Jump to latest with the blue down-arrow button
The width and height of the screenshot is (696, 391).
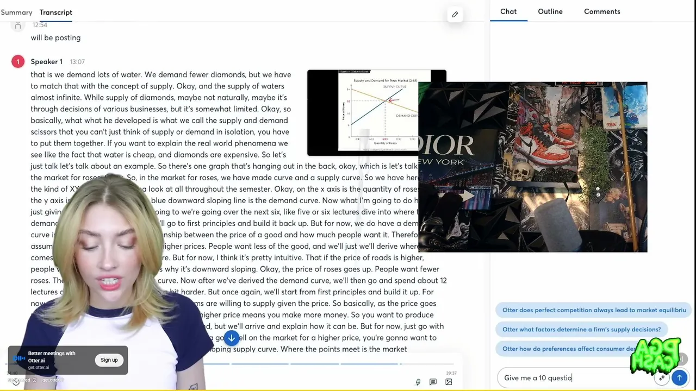pyautogui.click(x=231, y=338)
